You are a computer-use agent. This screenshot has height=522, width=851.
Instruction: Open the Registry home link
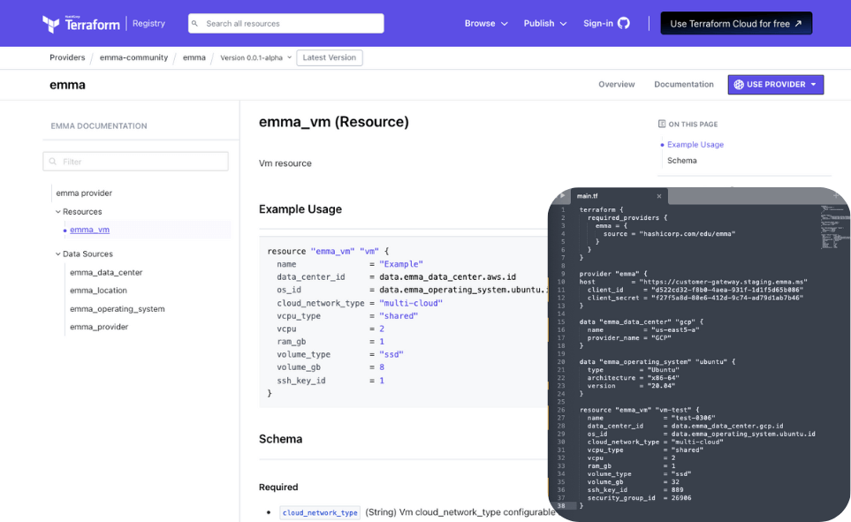point(148,23)
